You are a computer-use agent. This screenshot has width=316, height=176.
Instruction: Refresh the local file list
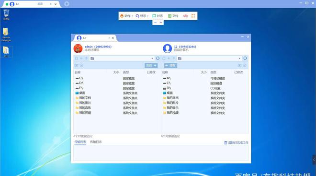tap(158, 59)
